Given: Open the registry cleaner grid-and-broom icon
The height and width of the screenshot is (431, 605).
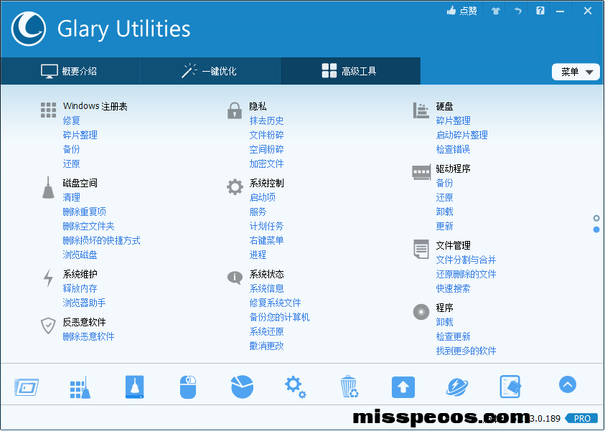Looking at the screenshot, I should point(80,387).
